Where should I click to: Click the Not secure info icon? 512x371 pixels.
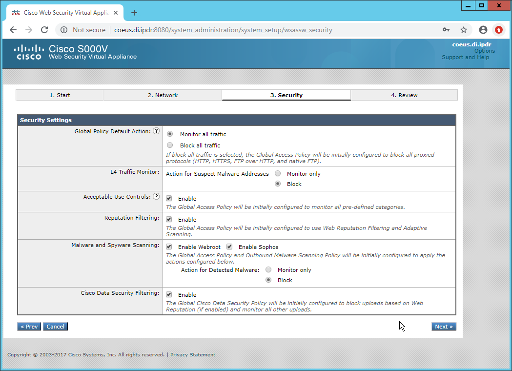64,30
